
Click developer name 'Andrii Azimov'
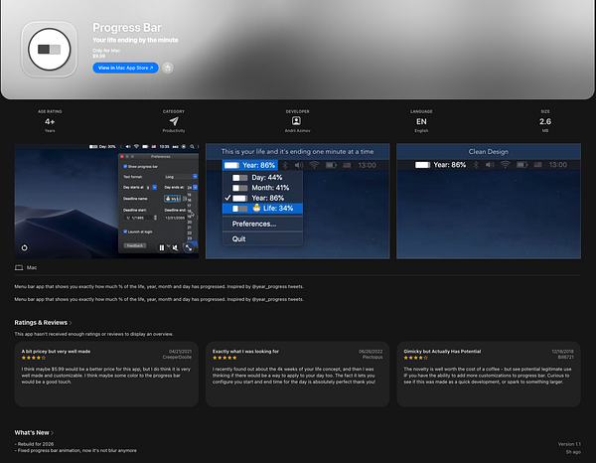[298, 131]
